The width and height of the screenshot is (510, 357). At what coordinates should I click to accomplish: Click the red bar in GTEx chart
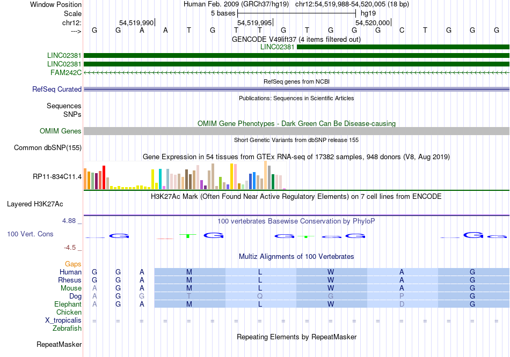pos(104,177)
